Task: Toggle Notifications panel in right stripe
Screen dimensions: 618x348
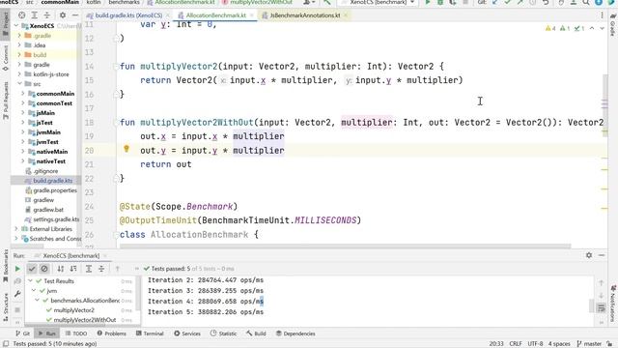Action: click(612, 303)
